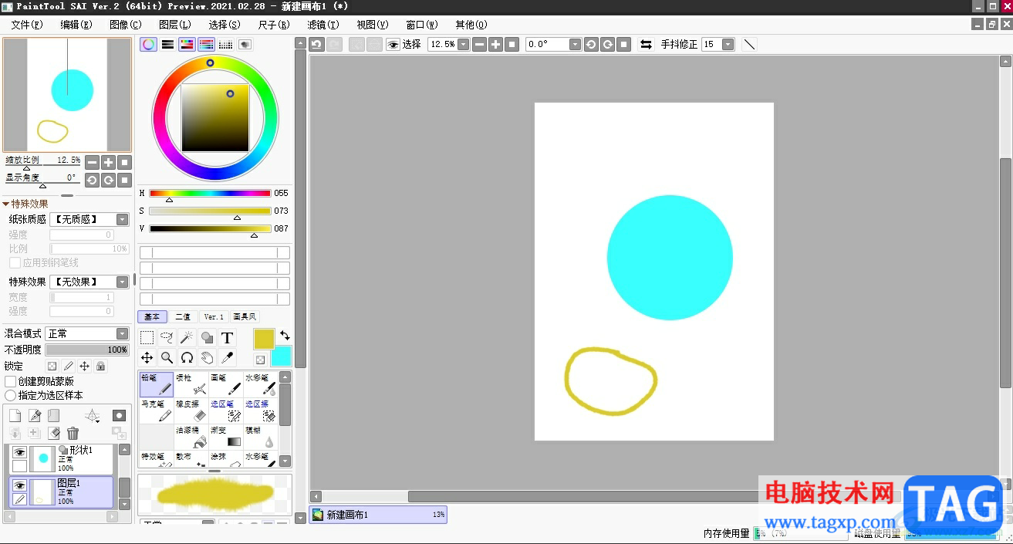Open the 混合模式 blend mode dropdown
The height and width of the screenshot is (544, 1013).
[x=122, y=333]
